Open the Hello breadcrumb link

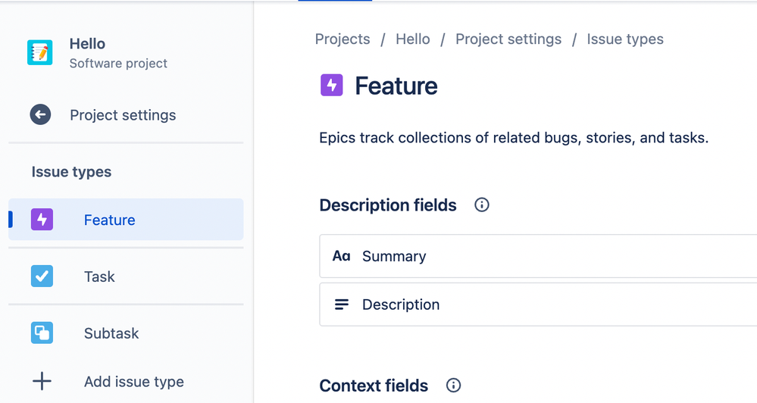click(x=413, y=39)
